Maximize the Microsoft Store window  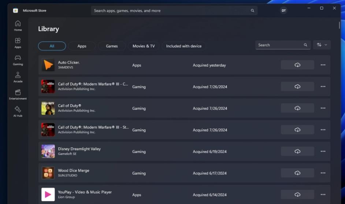(322, 8)
